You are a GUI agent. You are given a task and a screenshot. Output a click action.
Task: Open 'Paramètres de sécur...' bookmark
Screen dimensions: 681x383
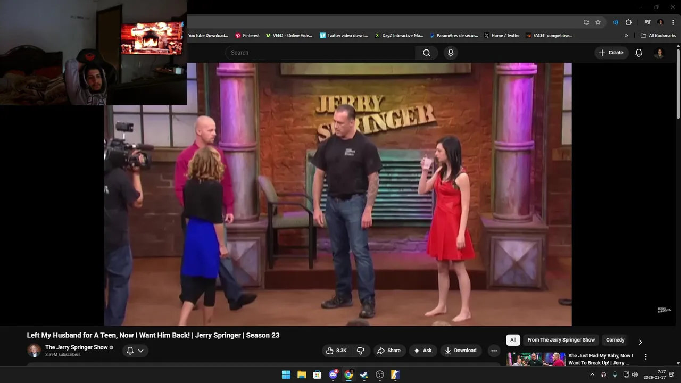click(x=454, y=36)
